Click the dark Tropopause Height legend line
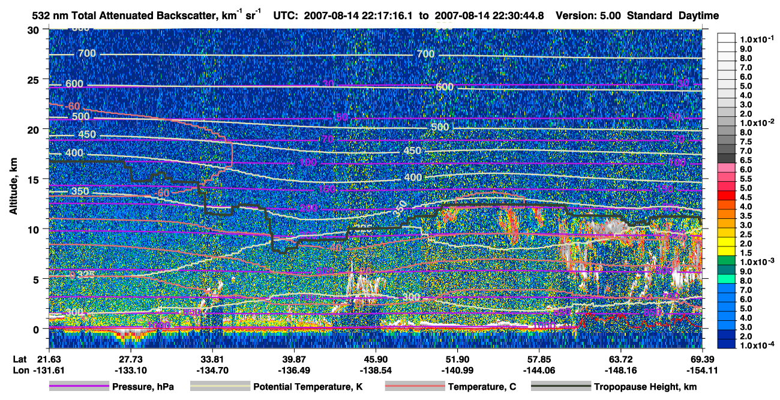The image size is (780, 400). (561, 387)
